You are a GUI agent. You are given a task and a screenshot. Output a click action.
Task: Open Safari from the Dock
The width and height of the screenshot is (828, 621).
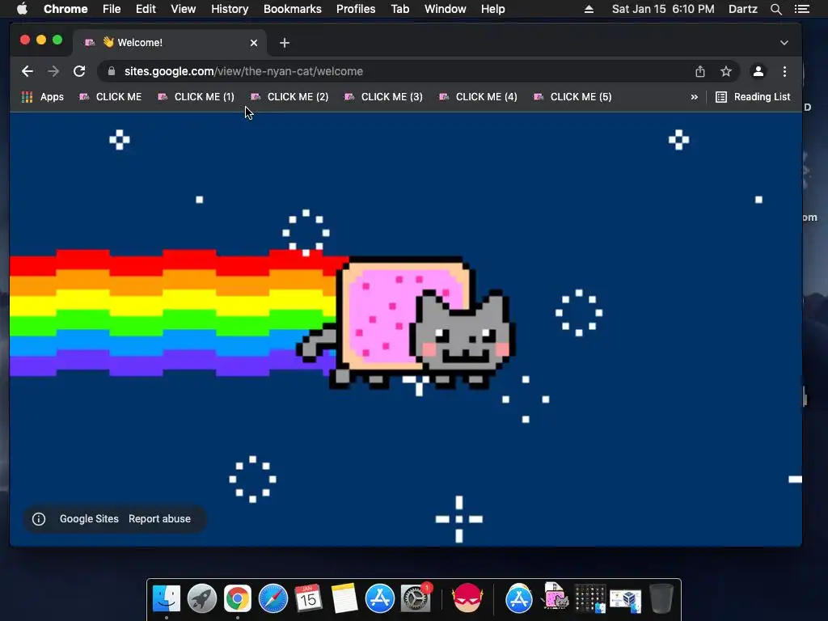coord(273,598)
